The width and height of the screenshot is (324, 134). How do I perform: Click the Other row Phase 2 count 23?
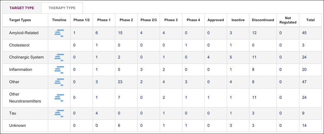click(x=120, y=82)
